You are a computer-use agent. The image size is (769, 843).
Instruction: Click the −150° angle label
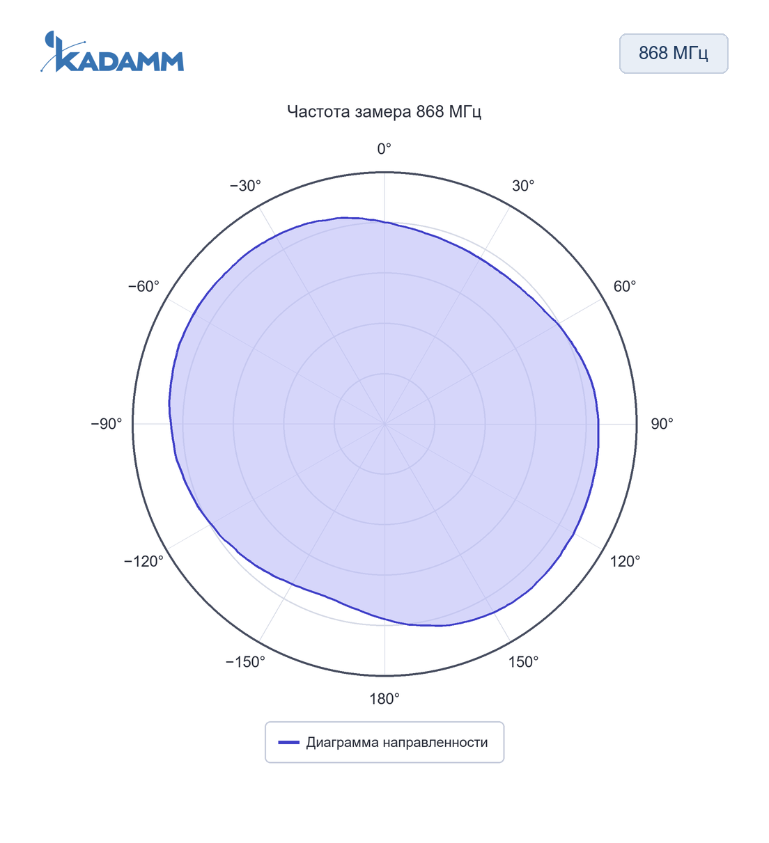(245, 662)
